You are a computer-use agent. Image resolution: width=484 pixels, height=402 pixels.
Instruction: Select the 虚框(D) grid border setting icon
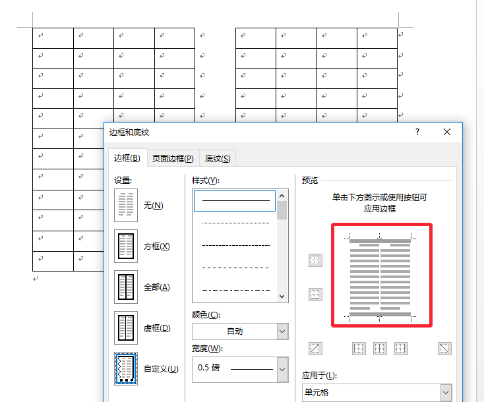pyautogui.click(x=126, y=328)
